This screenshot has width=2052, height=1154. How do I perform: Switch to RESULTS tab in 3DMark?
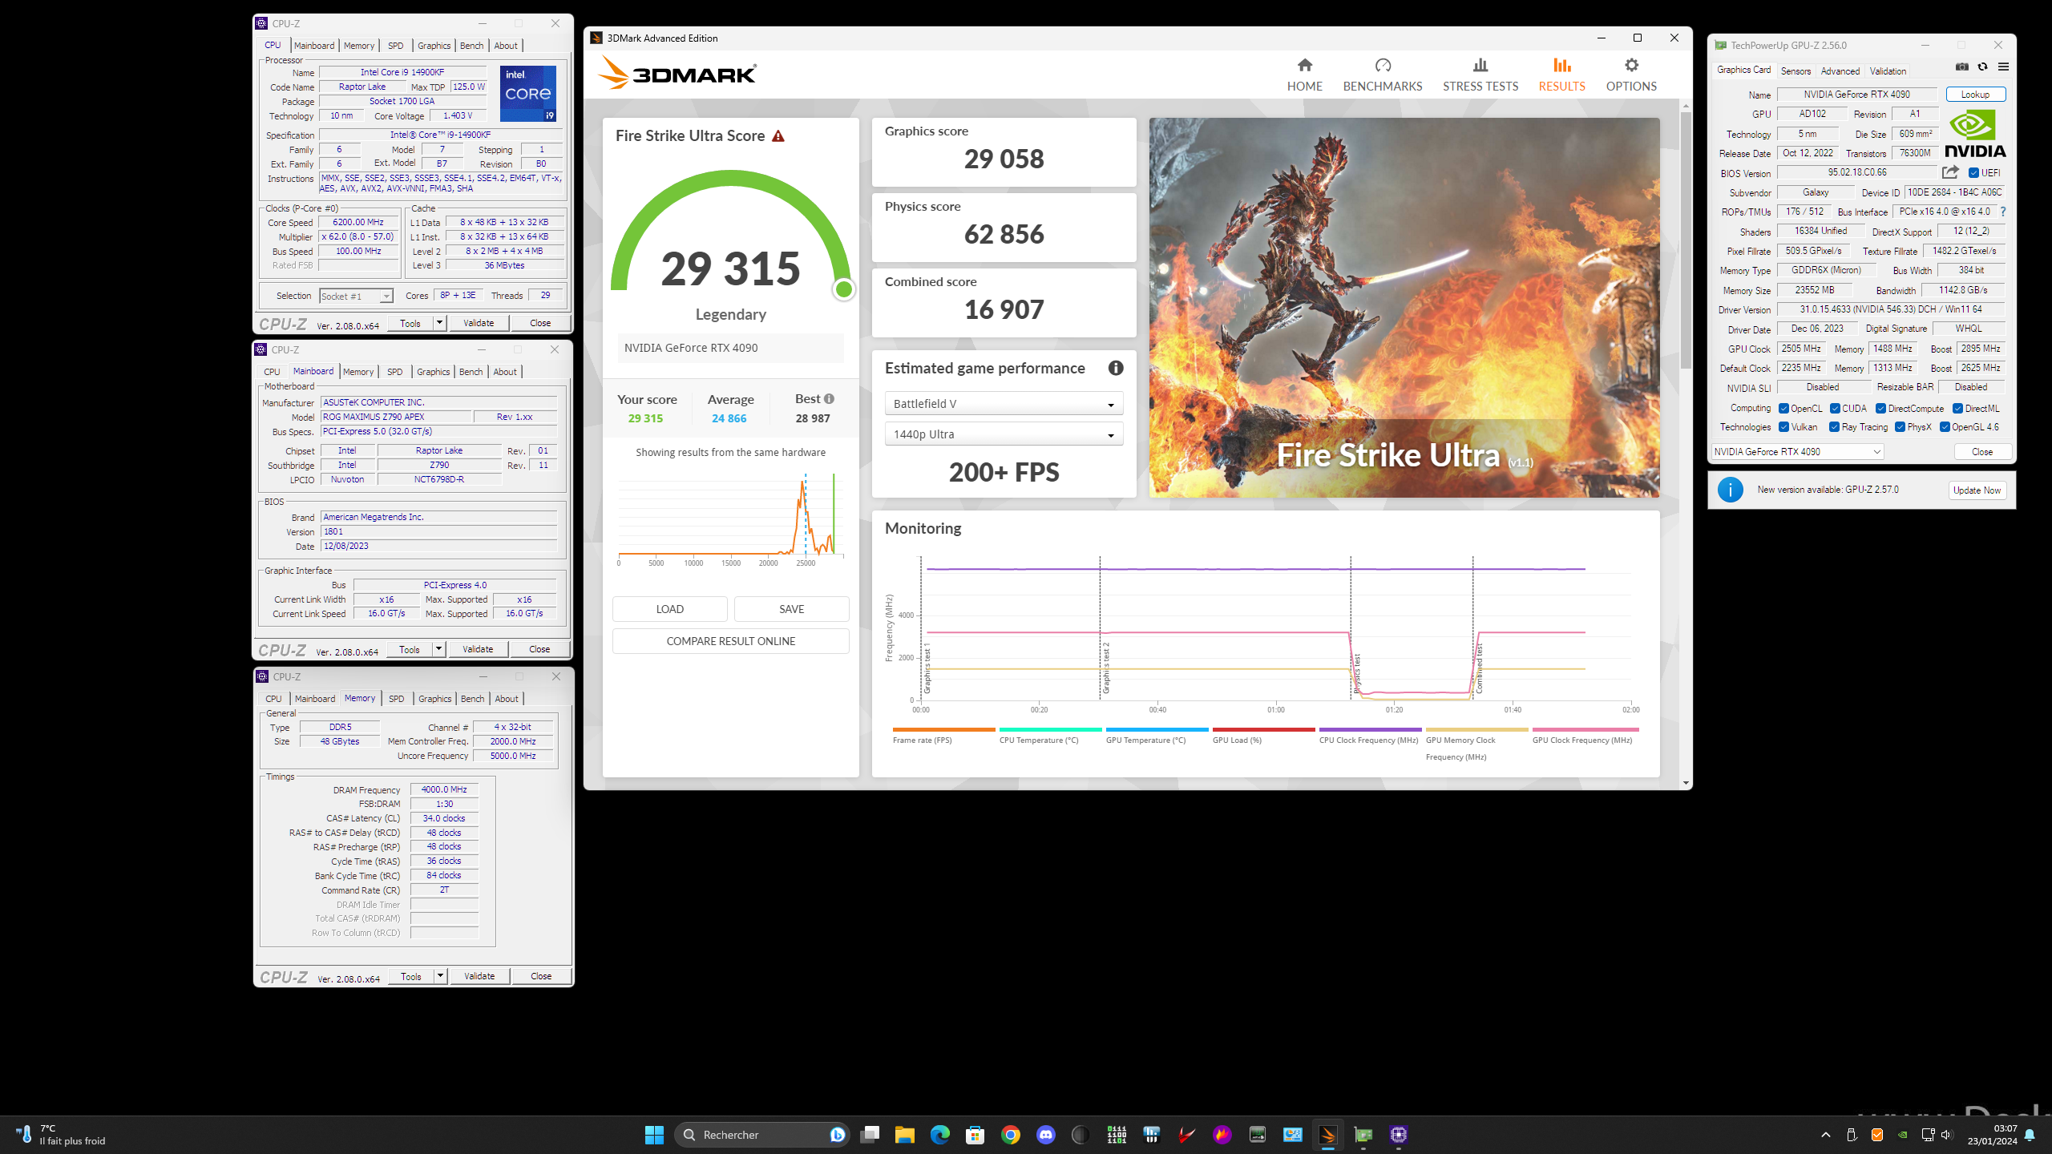(x=1561, y=75)
